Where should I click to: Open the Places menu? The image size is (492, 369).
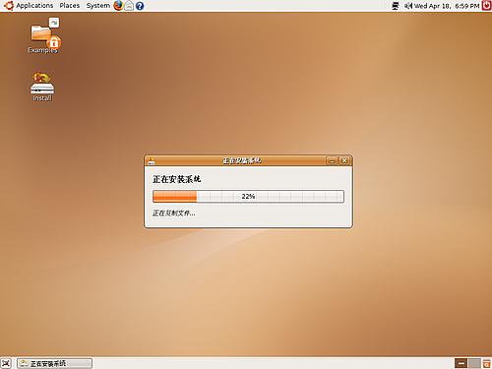(70, 6)
